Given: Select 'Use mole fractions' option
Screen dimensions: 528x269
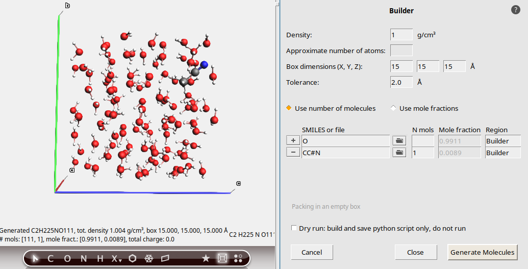Looking at the screenshot, I should pyautogui.click(x=393, y=108).
